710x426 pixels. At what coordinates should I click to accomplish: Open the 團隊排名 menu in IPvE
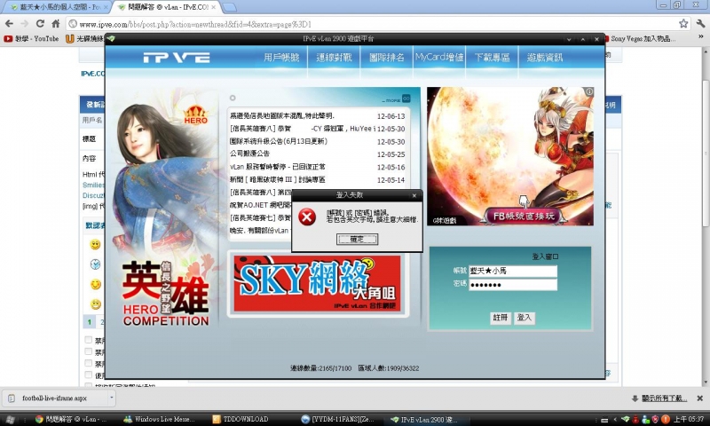pyautogui.click(x=387, y=58)
